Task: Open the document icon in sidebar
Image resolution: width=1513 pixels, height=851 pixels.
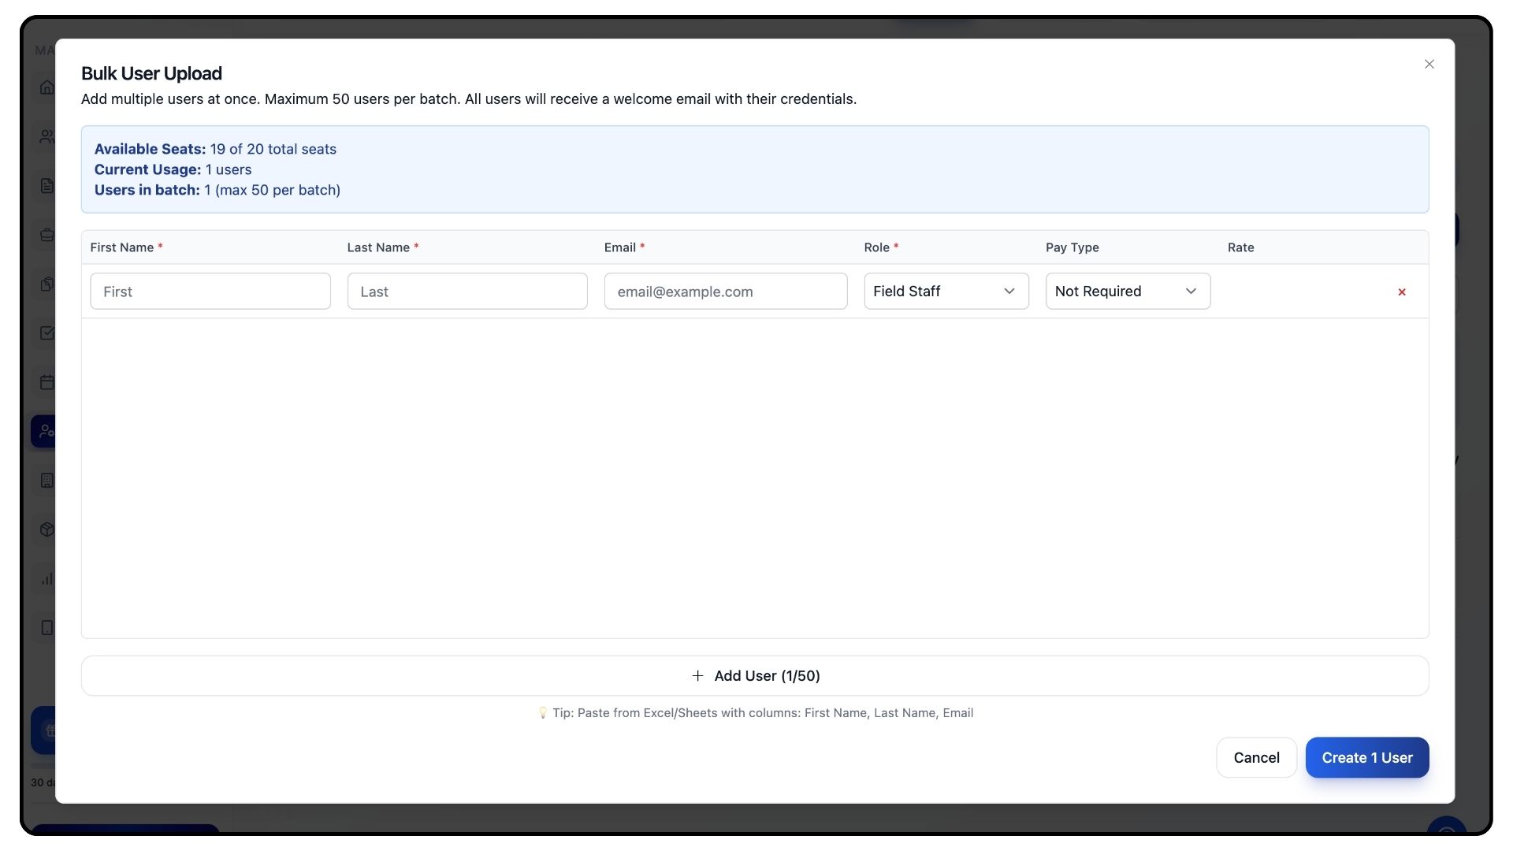Action: 46,186
